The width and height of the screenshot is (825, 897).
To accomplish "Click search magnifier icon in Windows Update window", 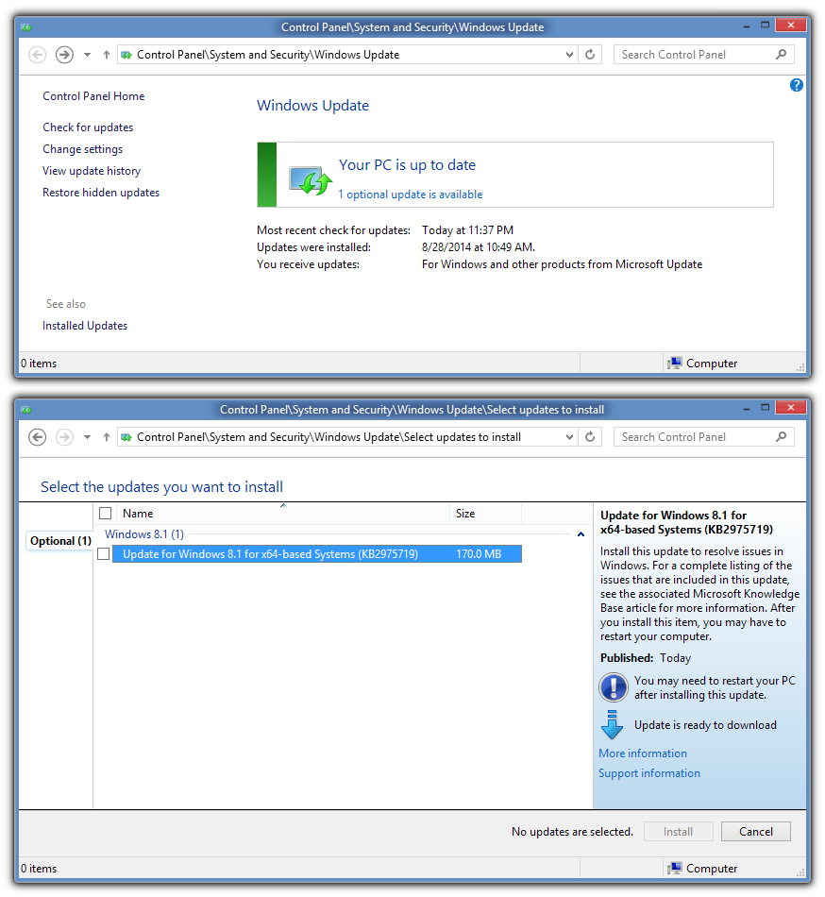I will (781, 55).
